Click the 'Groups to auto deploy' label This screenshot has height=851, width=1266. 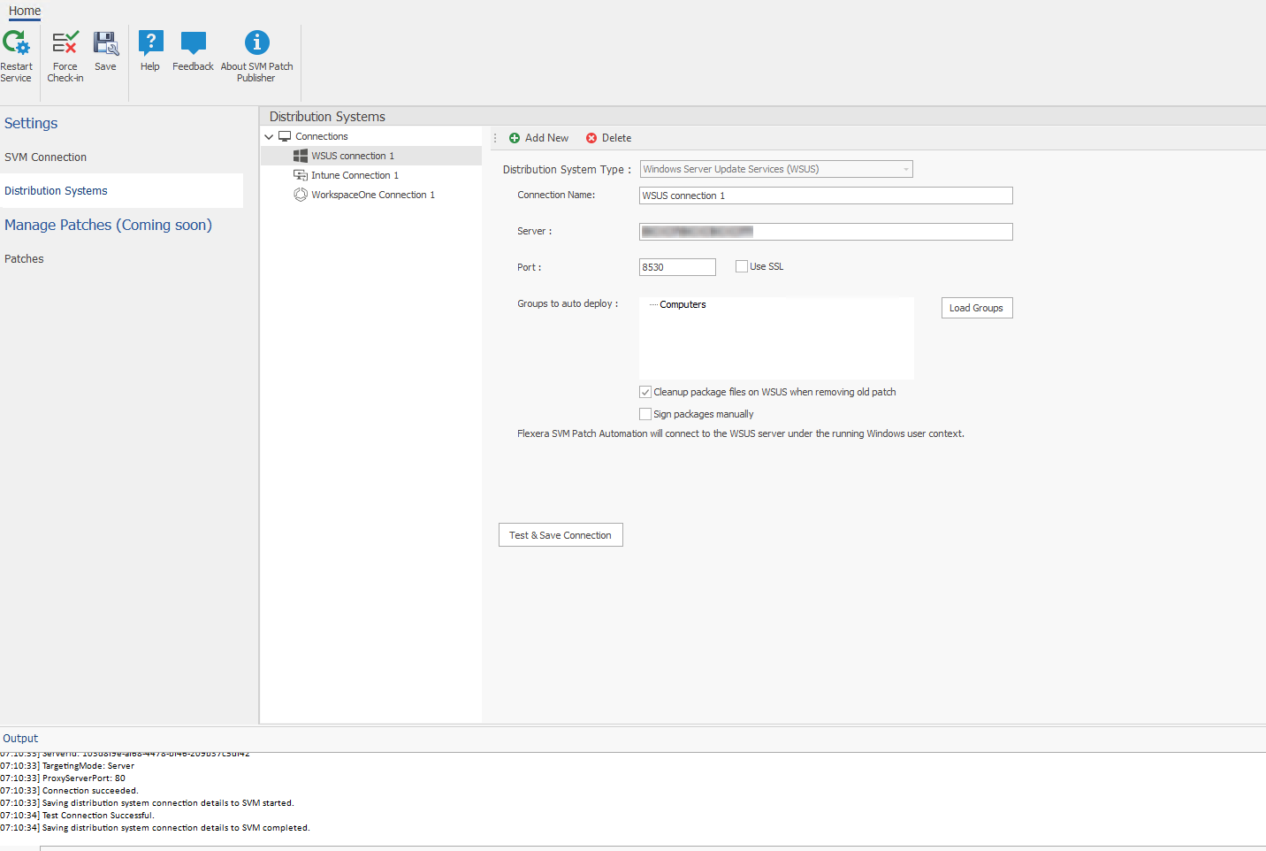[568, 303]
